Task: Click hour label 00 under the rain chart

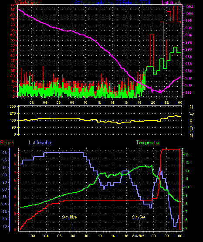Action: pos(180,236)
